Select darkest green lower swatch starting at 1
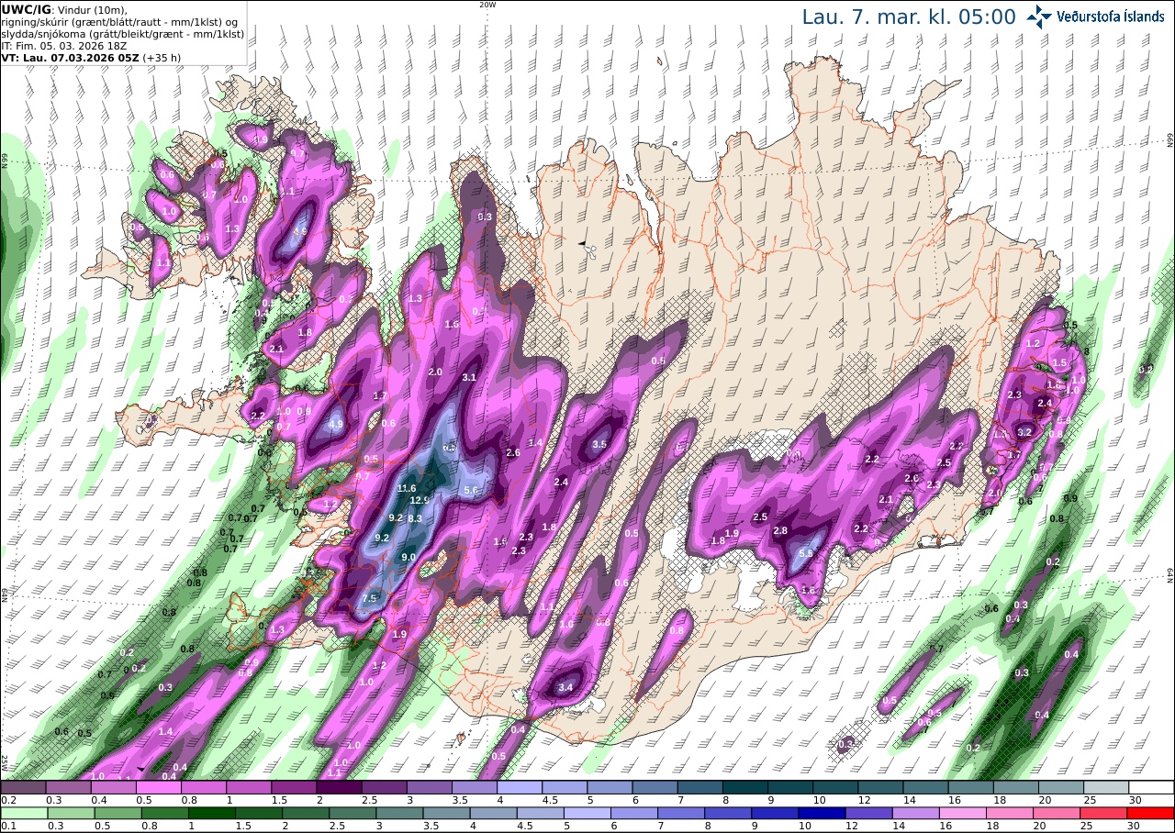The width and height of the screenshot is (1175, 833). tap(211, 813)
